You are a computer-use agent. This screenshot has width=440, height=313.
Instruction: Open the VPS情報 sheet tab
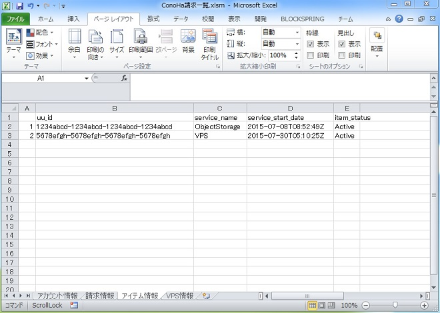tap(180, 295)
